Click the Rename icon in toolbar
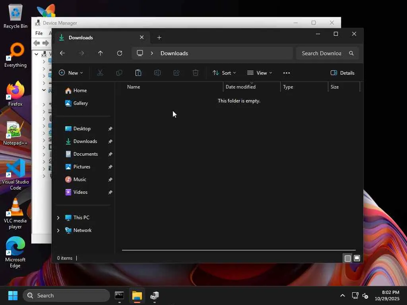407x305 pixels. tap(157, 73)
